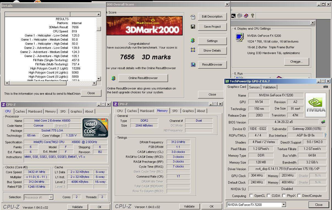Click the ResultBrowser button
Viewport: 332px width, 210px height.
click(212, 65)
